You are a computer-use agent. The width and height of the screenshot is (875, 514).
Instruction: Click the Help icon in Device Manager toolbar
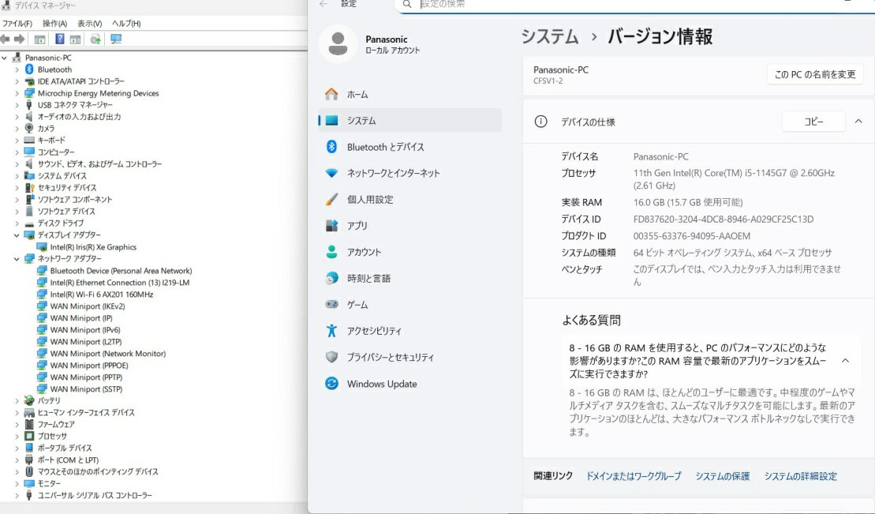[60, 39]
